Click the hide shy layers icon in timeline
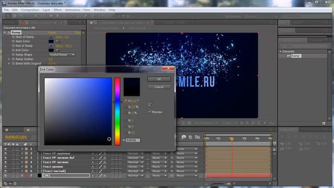Image resolution: width=334 pixels, height=188 pixels. pyautogui.click(x=197, y=137)
